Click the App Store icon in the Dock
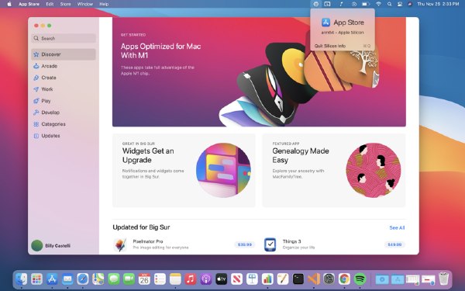 (x=52, y=279)
